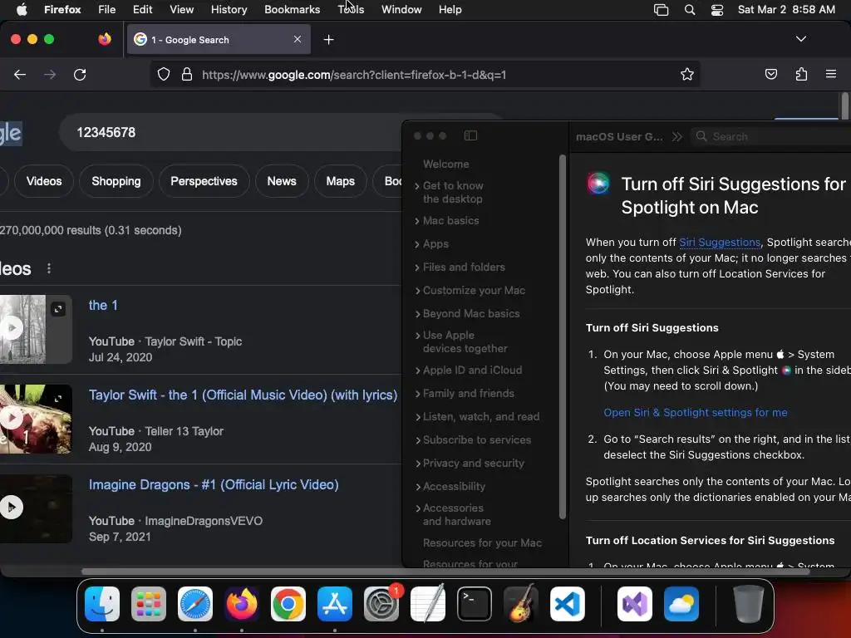Select the Shopping filter chip

pyautogui.click(x=116, y=181)
